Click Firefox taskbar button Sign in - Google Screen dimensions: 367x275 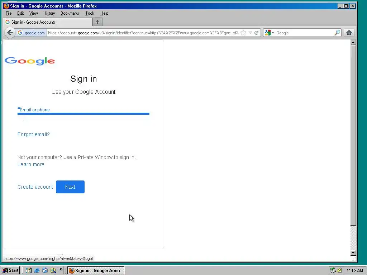point(96,271)
